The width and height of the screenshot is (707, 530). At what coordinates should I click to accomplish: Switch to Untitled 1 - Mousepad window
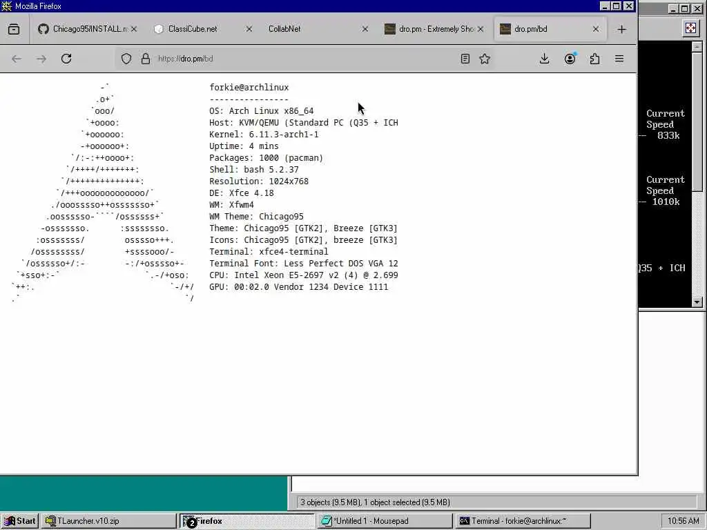(x=385, y=521)
